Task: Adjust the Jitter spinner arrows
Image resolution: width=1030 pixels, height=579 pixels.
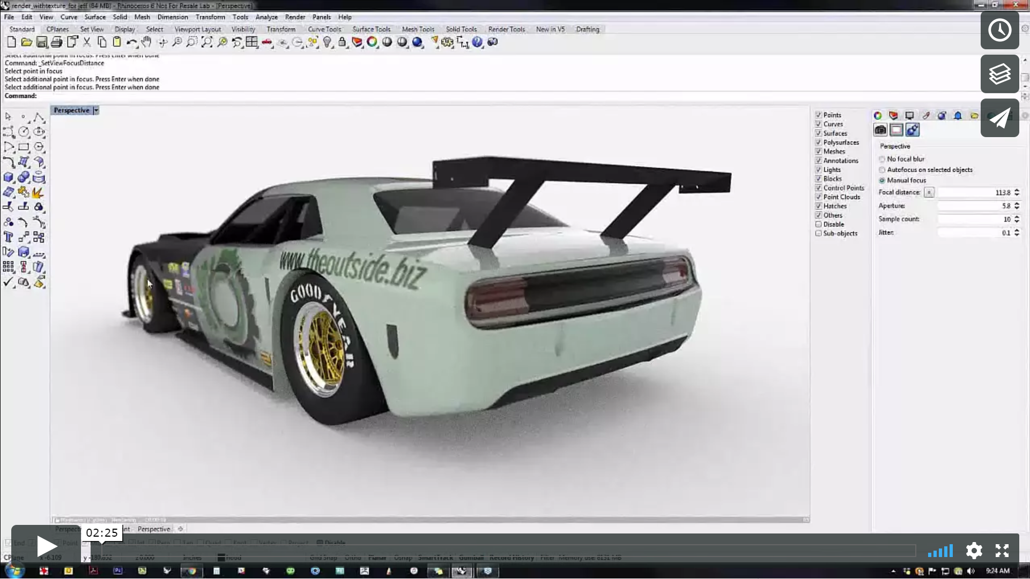Action: [1017, 232]
